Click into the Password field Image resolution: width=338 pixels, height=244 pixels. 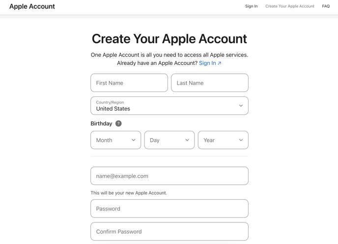[x=169, y=209]
